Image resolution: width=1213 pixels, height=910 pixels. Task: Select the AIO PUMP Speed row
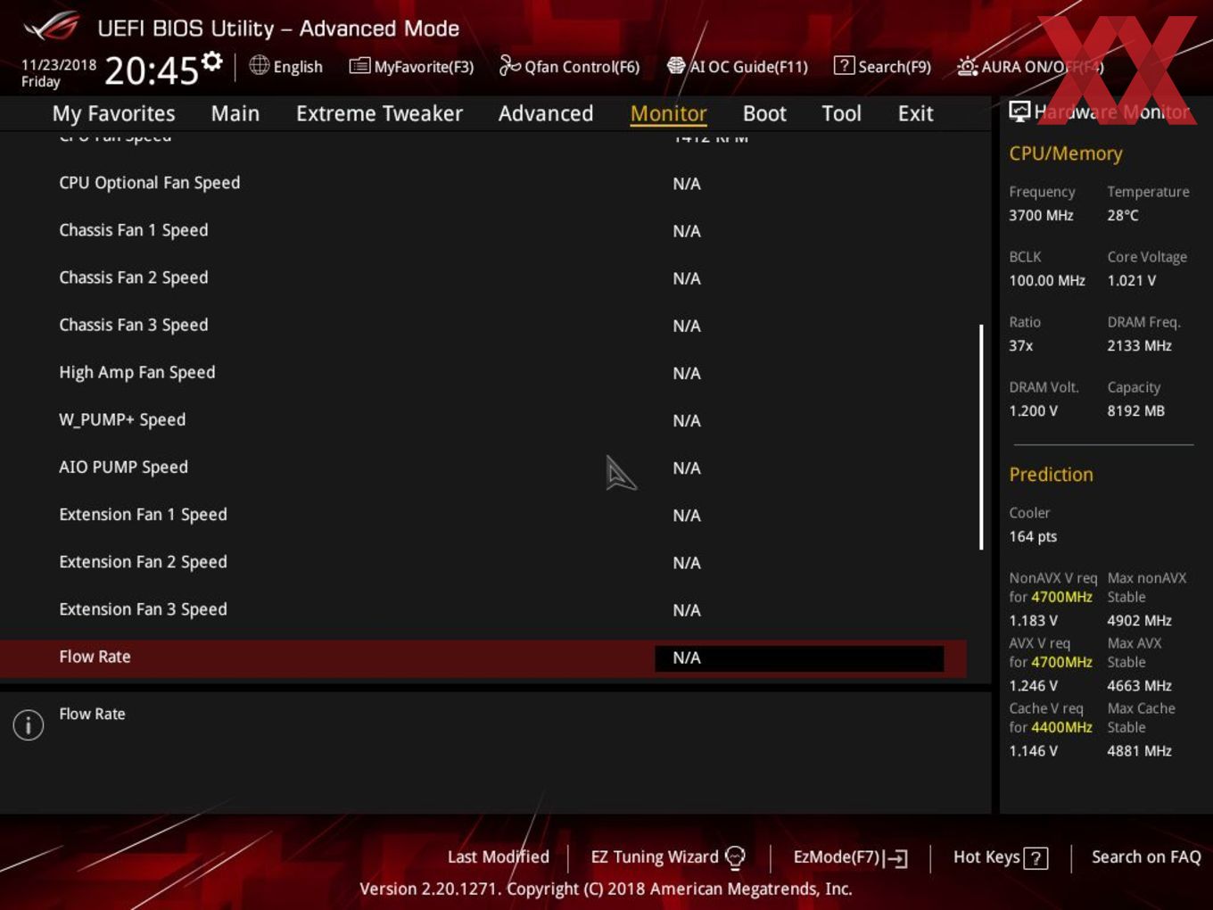pyautogui.click(x=483, y=467)
